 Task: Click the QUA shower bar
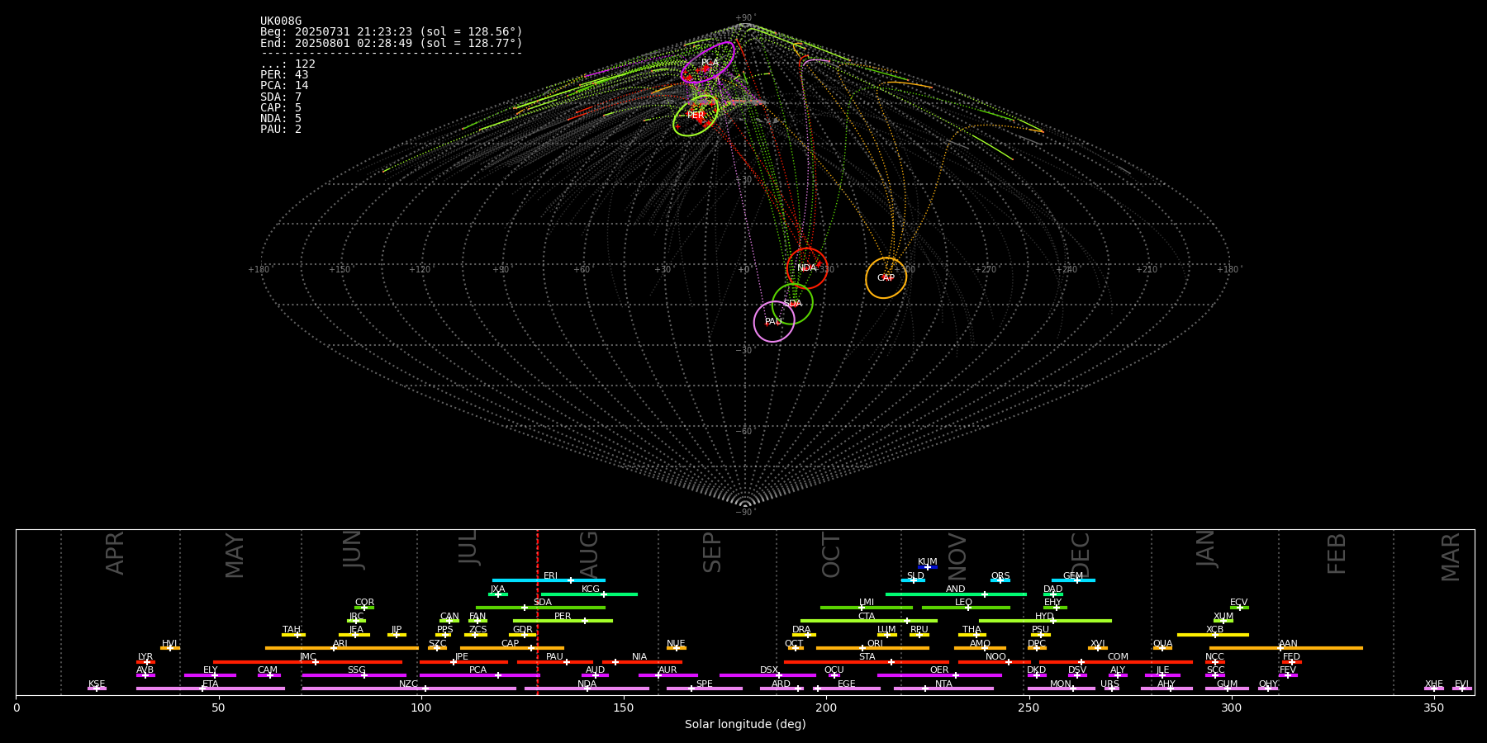pos(1162,648)
